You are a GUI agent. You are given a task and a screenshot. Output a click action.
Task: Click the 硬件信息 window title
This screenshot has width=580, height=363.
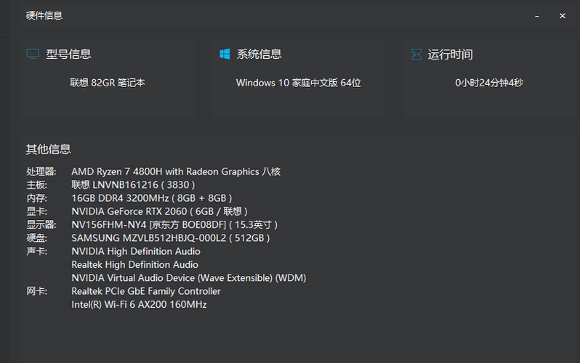tap(44, 15)
